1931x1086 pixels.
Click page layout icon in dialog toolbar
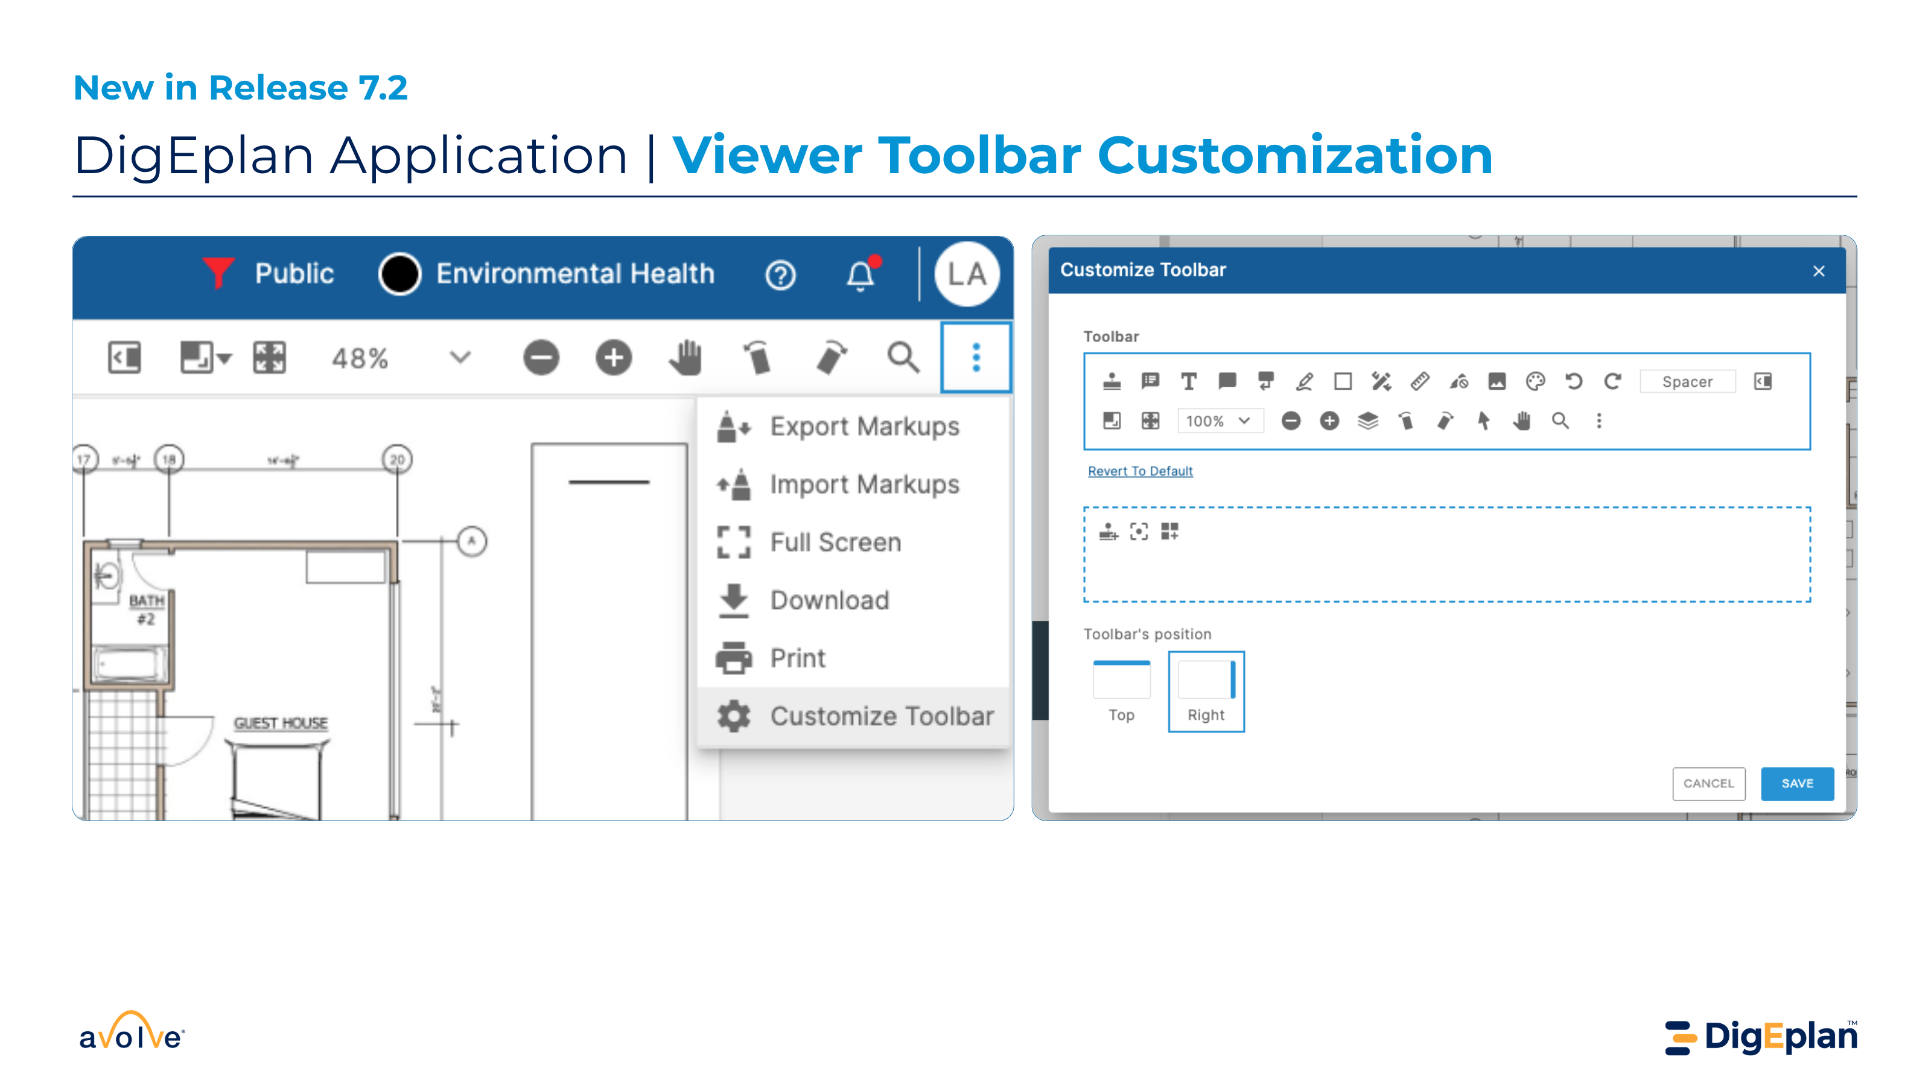(1112, 421)
